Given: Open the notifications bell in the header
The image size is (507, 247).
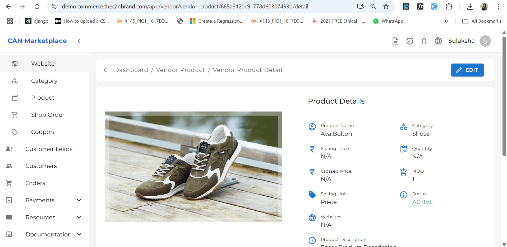Looking at the screenshot, I should pyautogui.click(x=424, y=41).
